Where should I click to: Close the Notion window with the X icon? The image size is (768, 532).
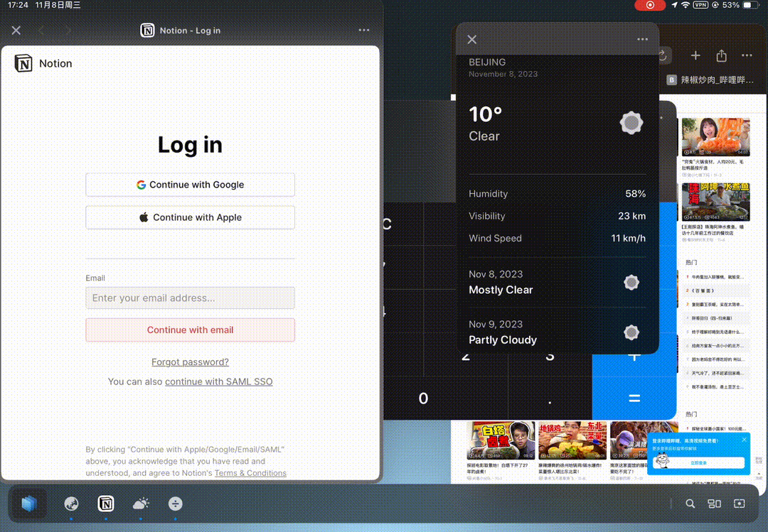click(16, 31)
